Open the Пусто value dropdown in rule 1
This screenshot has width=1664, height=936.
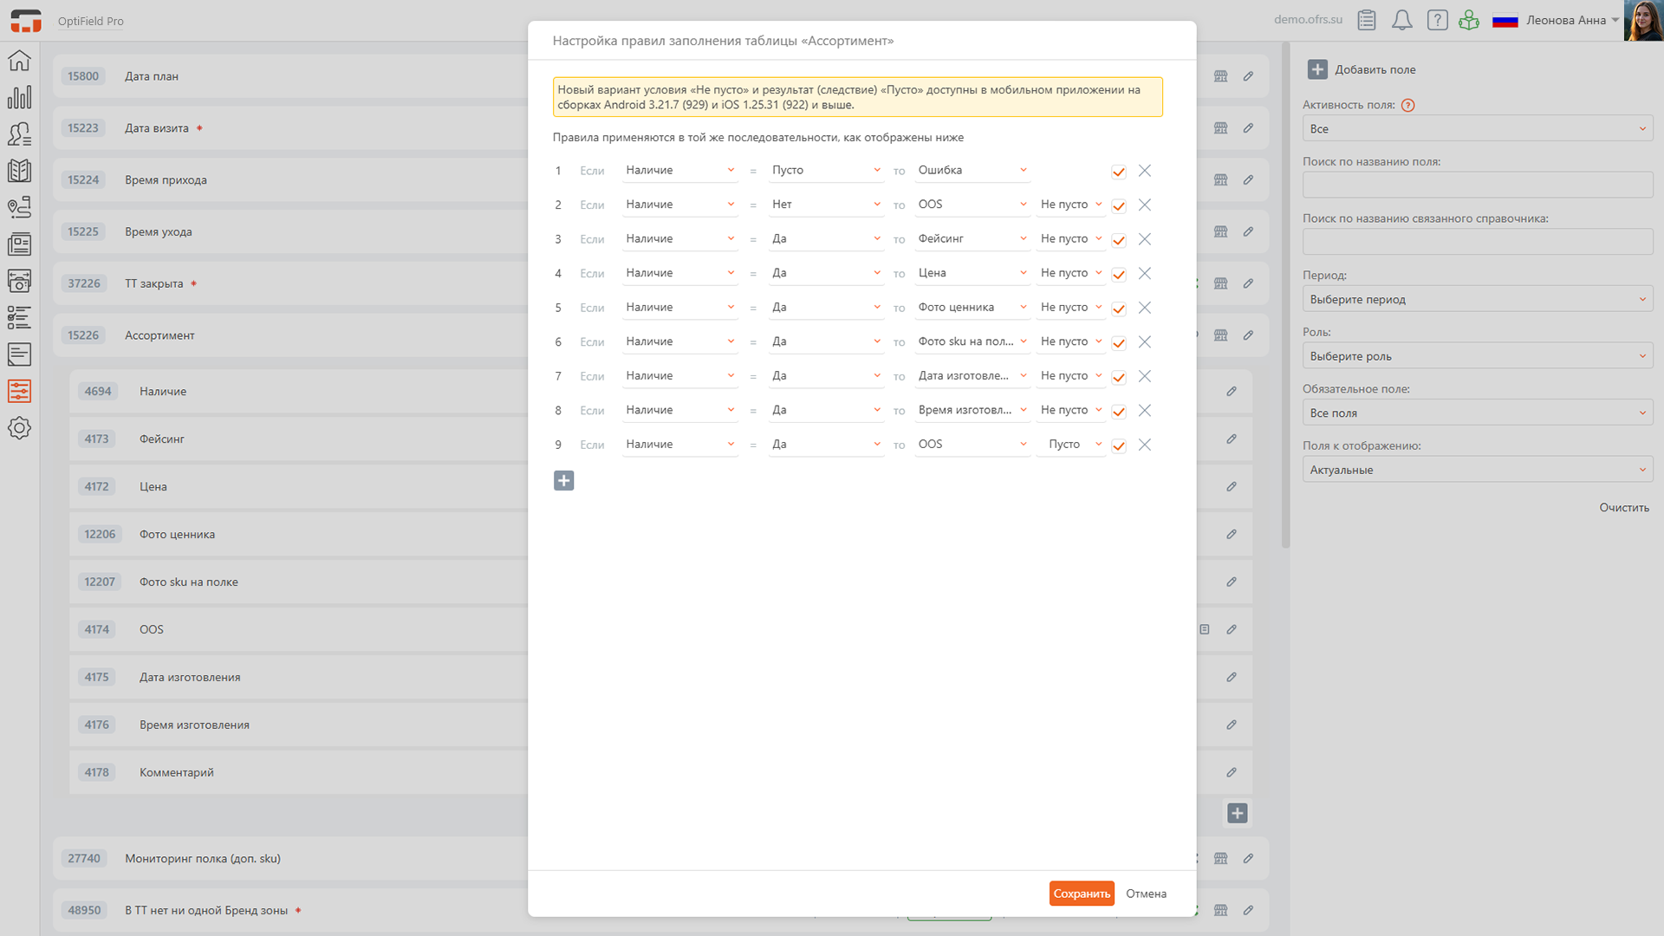point(825,171)
